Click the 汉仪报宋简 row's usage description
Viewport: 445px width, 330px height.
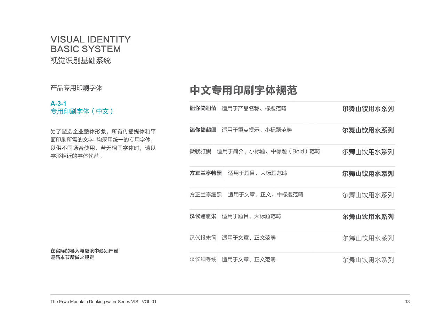point(249,238)
